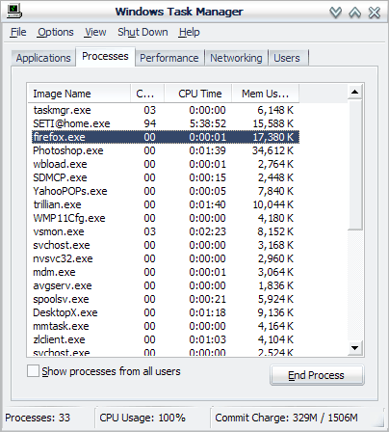Click the 5:38:52 CPU time value
The width and height of the screenshot is (389, 432).
(x=207, y=123)
